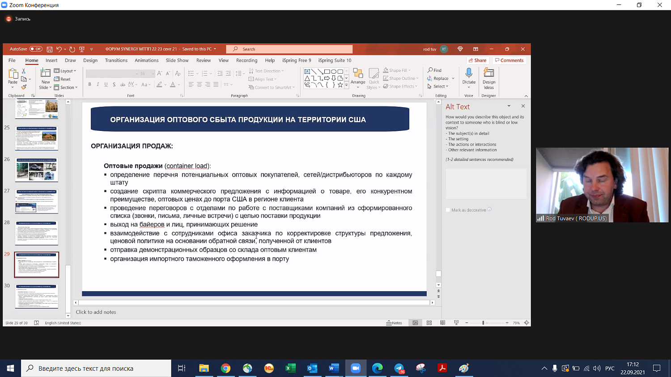Select slide 27 thumbnail

[37, 201]
